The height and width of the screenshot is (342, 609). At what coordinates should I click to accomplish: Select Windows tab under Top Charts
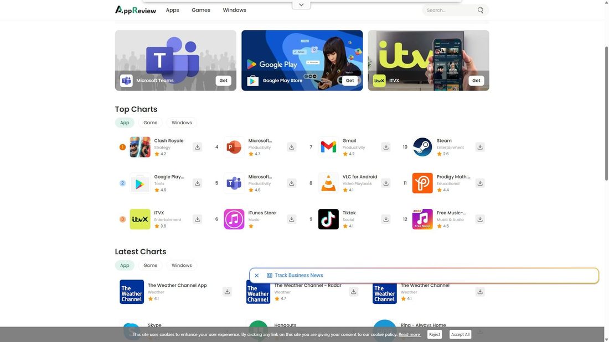(182, 123)
